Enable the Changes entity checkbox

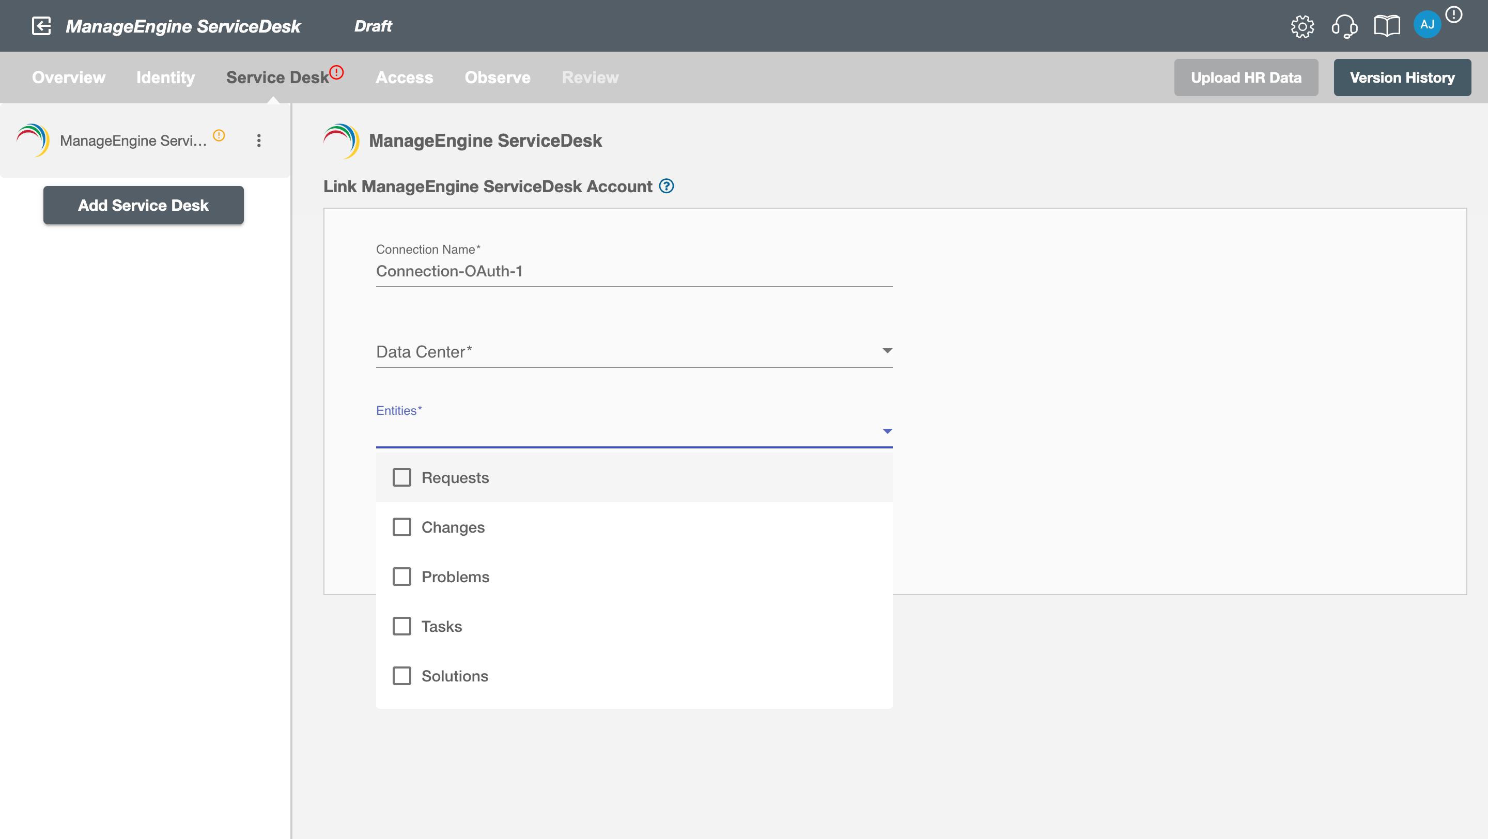pos(401,526)
